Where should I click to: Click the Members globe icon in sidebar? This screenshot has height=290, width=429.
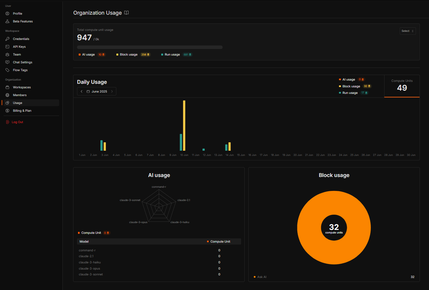(x=7, y=95)
